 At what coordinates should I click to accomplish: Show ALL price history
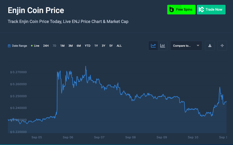point(119,46)
